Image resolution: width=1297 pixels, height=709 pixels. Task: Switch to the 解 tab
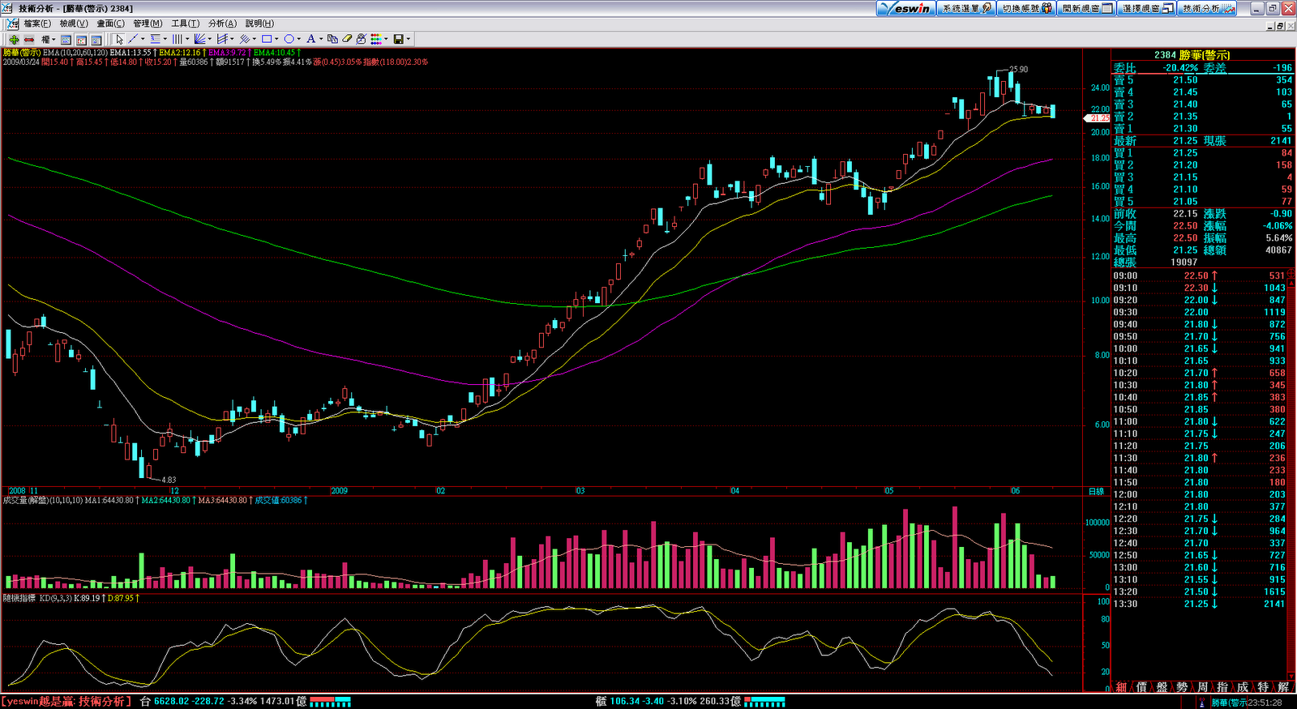coord(1282,687)
